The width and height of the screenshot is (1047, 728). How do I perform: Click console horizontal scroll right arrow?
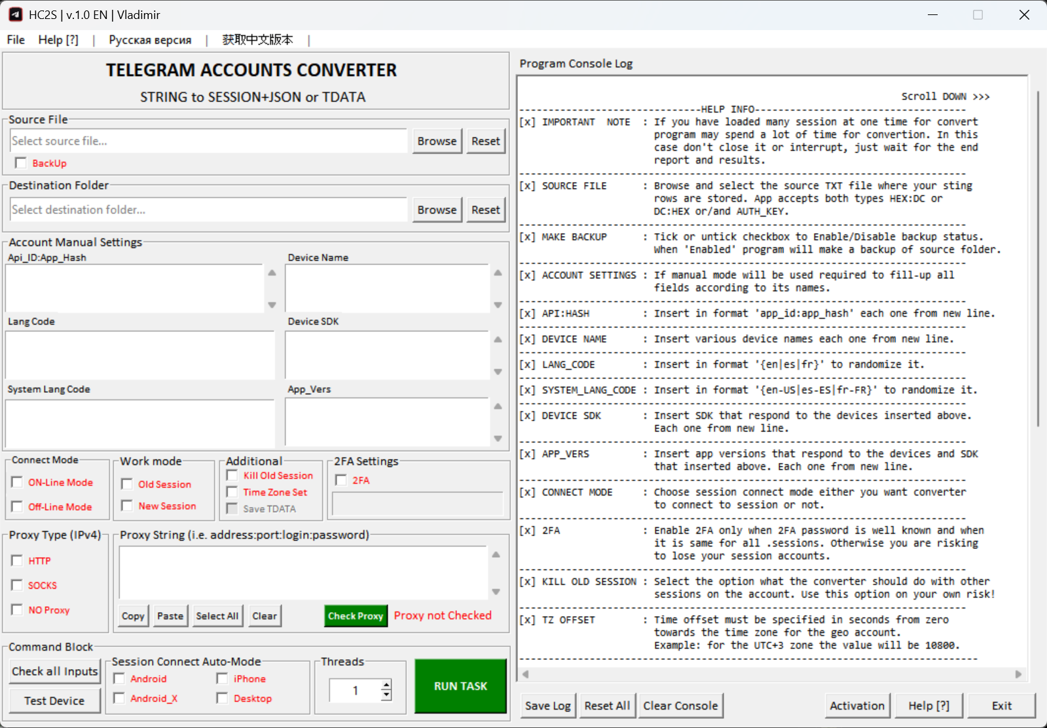pos(1018,674)
